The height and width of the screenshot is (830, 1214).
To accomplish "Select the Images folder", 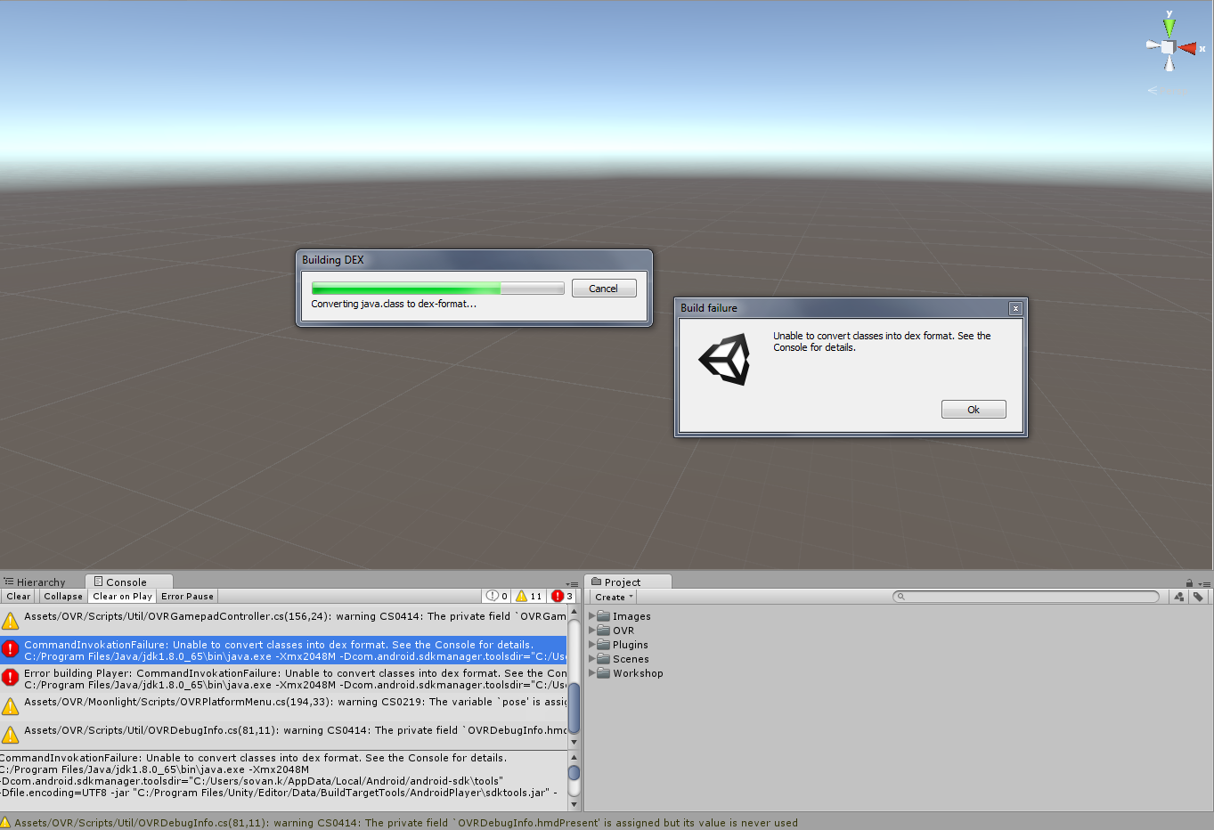I will pos(623,616).
